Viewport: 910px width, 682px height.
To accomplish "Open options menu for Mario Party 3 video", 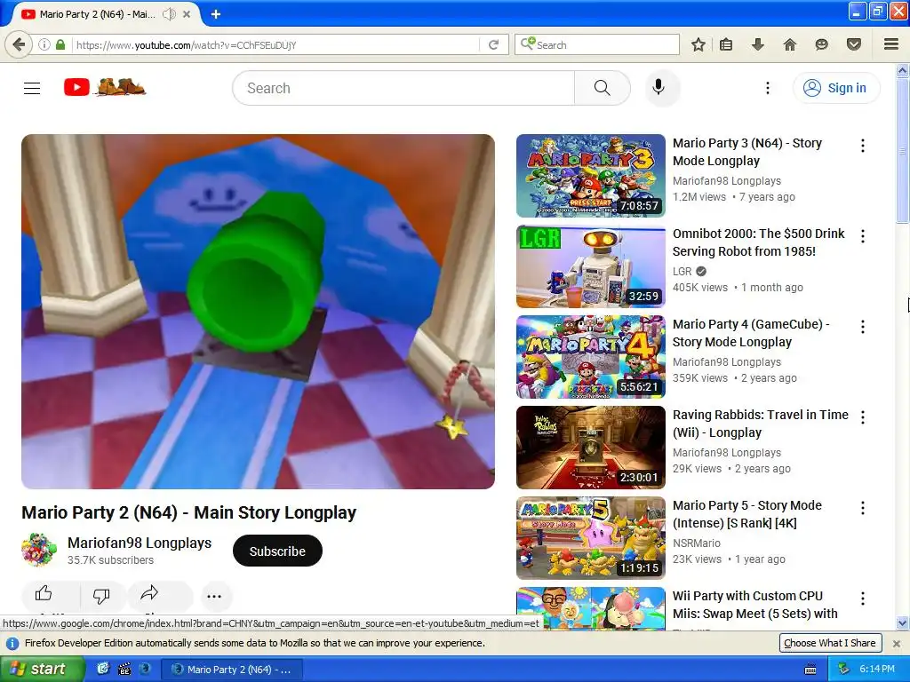I will coord(863,146).
